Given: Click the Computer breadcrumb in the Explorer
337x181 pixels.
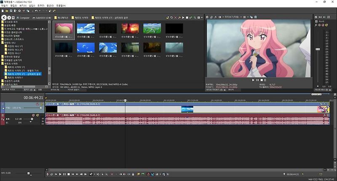Looking at the screenshot, I should 23,18.
